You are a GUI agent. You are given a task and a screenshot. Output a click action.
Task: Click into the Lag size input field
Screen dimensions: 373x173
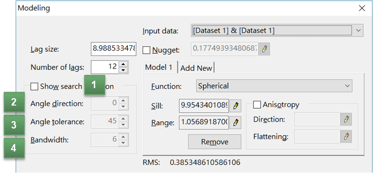tap(114, 49)
